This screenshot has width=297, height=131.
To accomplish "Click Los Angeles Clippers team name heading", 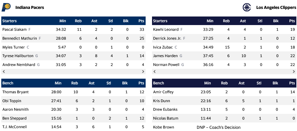I will click(x=276, y=7).
